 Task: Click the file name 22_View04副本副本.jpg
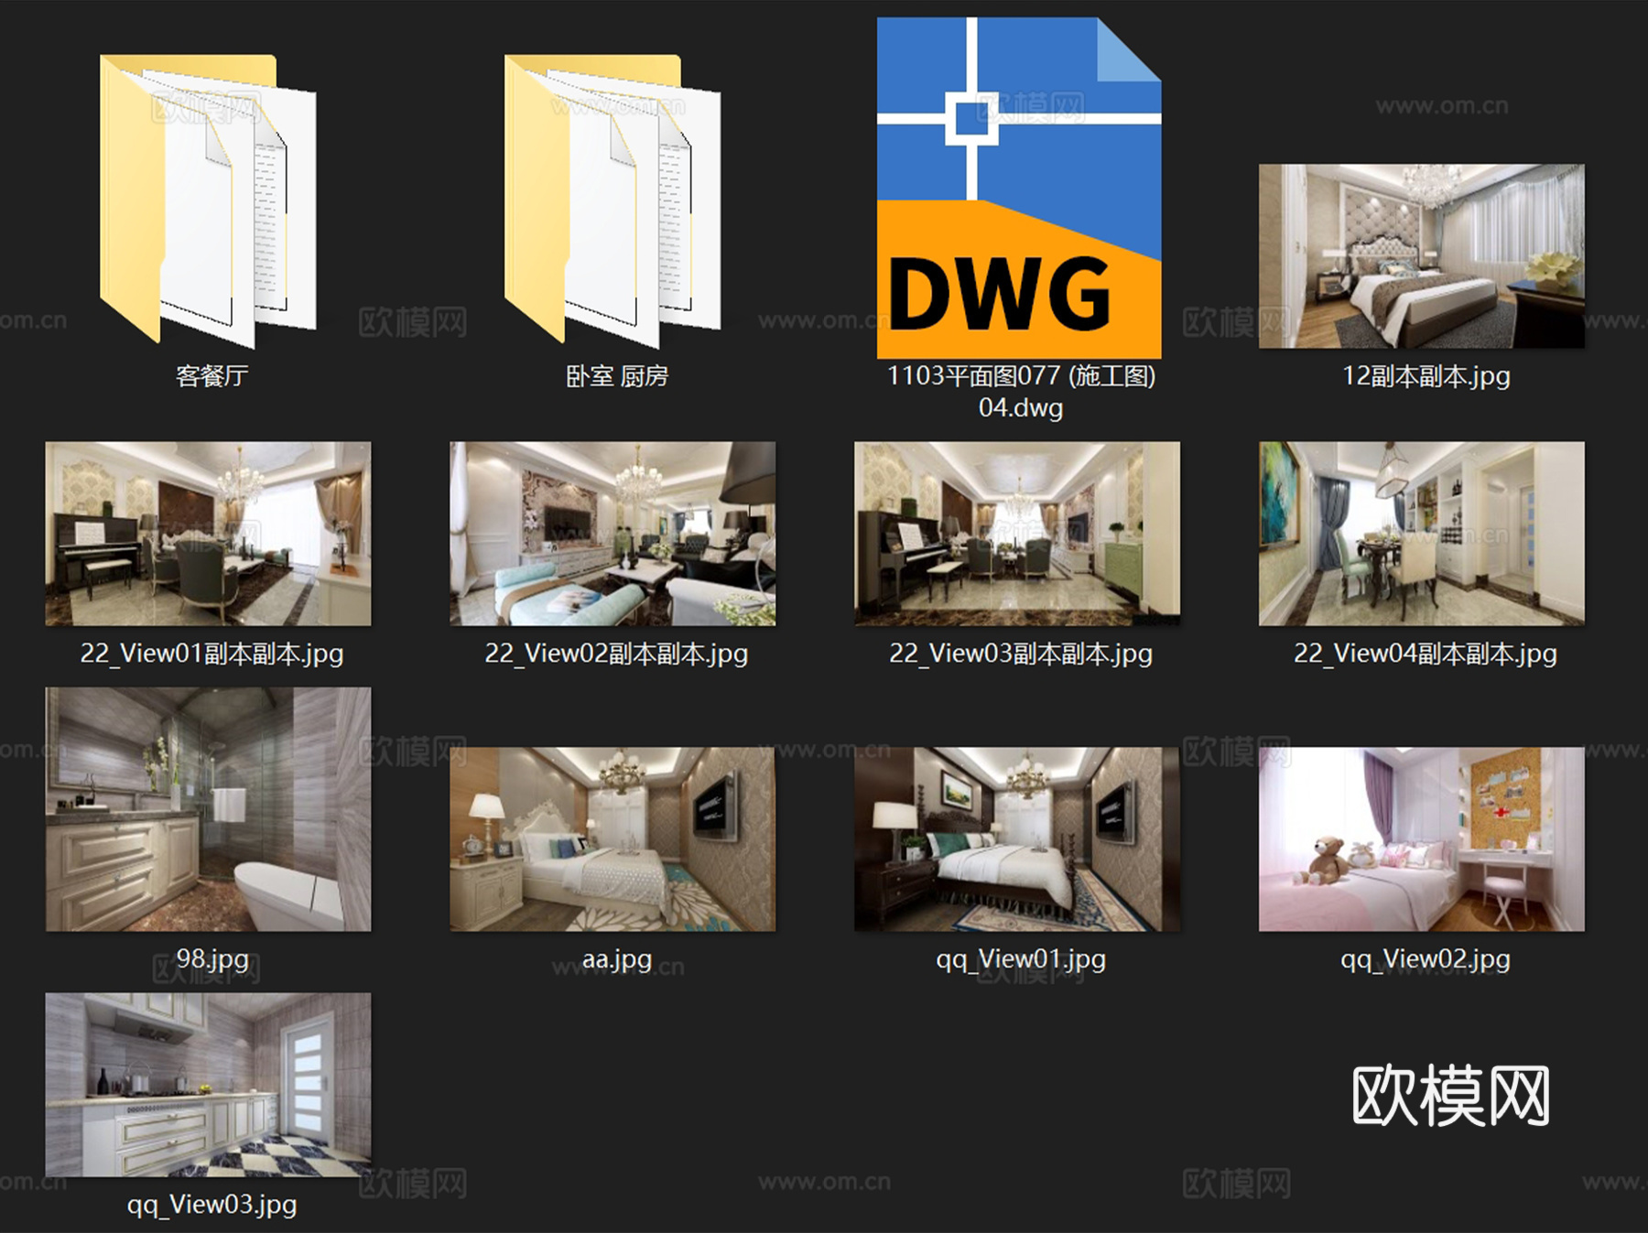[x=1426, y=654]
